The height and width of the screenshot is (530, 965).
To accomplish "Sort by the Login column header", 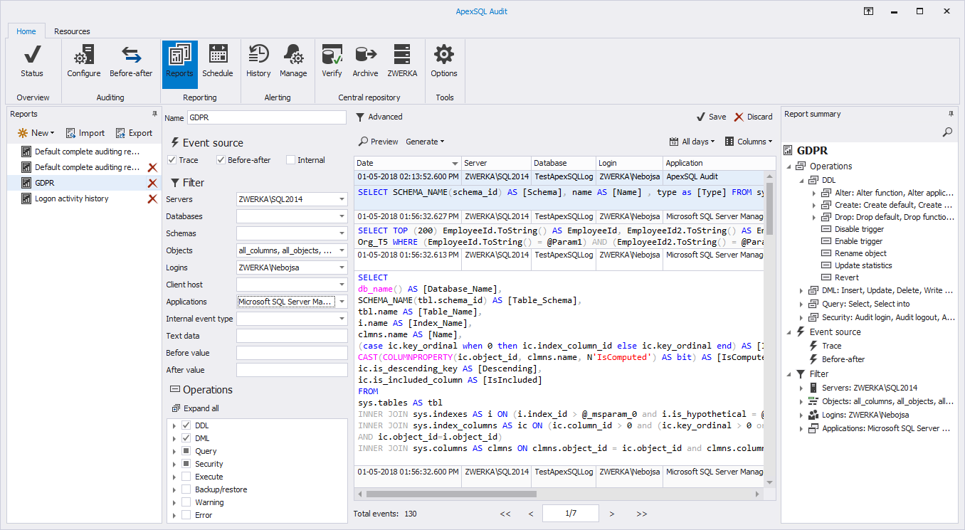I will point(629,163).
